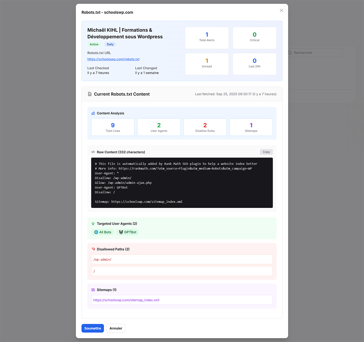Click the Daily frequency badge
364x342 pixels.
tap(110, 44)
